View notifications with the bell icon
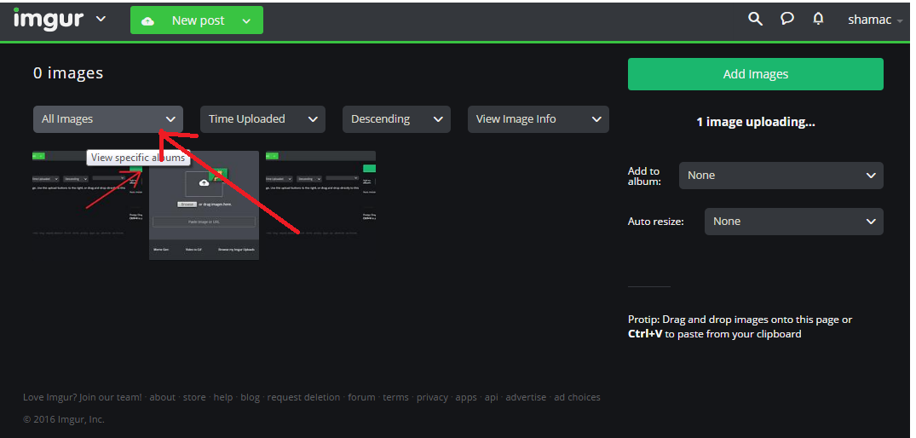The image size is (916, 438). [819, 19]
